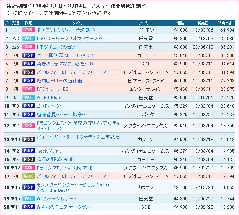Viewport: 239px width, 215px height.
Task: Open rank 6 PS3 バトルフィールド title link
Action: 71,72
